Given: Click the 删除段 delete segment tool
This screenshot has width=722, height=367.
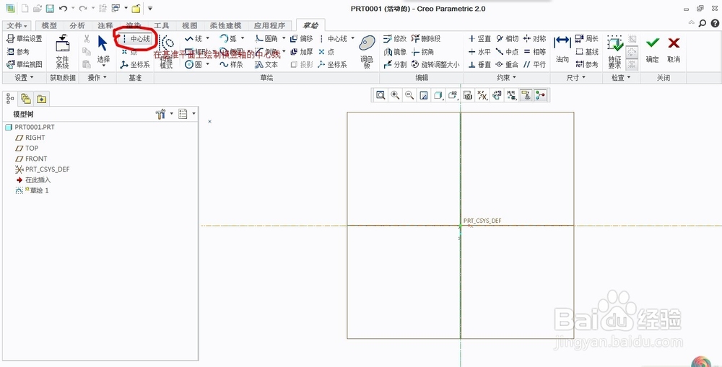Looking at the screenshot, I should [x=426, y=39].
